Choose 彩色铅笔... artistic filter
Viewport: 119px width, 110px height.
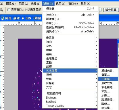(108, 87)
